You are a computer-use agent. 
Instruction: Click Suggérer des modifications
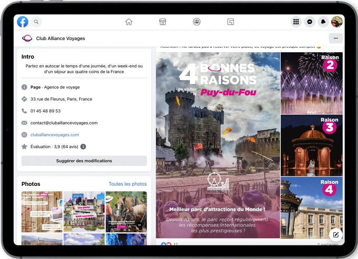click(x=84, y=160)
